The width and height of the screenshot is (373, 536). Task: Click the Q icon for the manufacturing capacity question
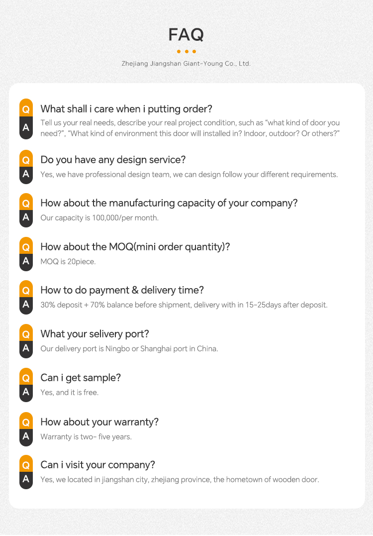[26, 203]
